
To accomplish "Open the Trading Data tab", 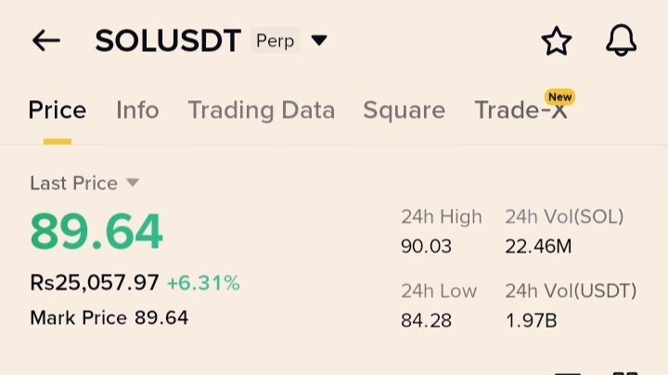I will click(261, 110).
